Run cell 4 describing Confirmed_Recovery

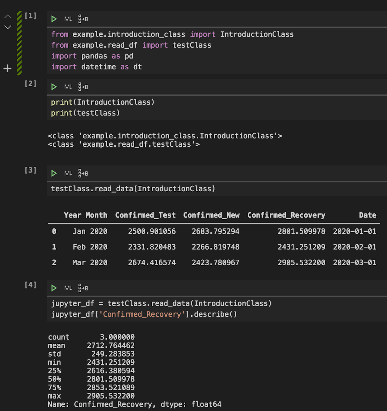click(54, 288)
